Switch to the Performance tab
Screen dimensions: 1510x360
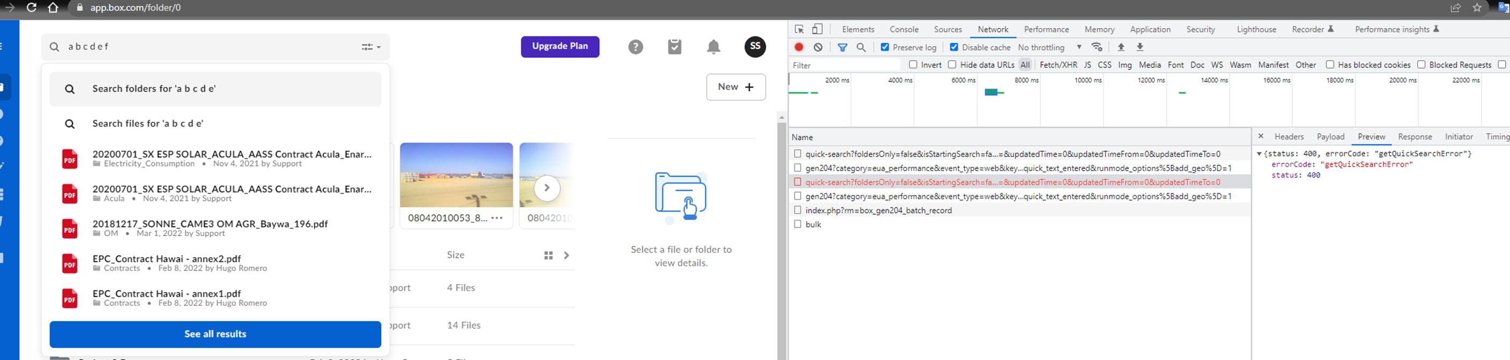click(1046, 30)
